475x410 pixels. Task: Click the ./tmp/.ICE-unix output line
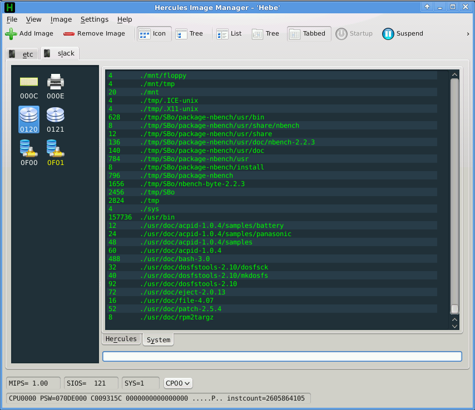[x=272, y=101]
